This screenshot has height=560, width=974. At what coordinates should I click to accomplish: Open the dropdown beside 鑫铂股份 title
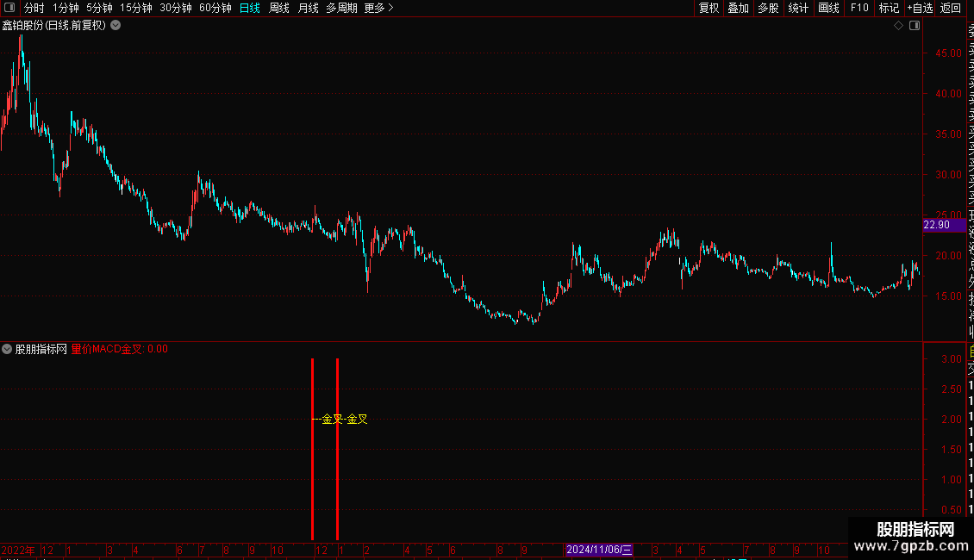[x=116, y=26]
